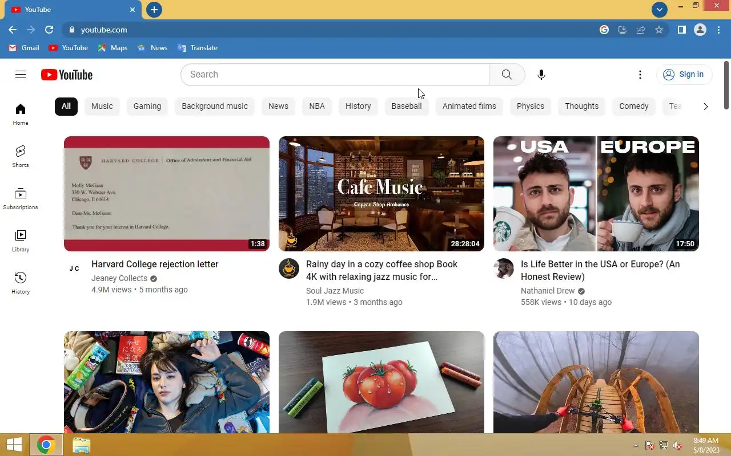Open Soul Jazz Music channel avatar
Viewport: 731px width, 456px height.
click(289, 268)
